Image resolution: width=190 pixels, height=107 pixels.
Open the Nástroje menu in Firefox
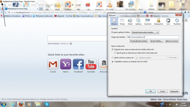(41, 5)
